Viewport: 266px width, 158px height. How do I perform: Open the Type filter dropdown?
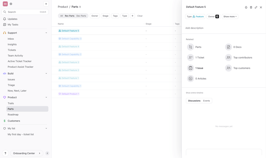(x=124, y=16)
